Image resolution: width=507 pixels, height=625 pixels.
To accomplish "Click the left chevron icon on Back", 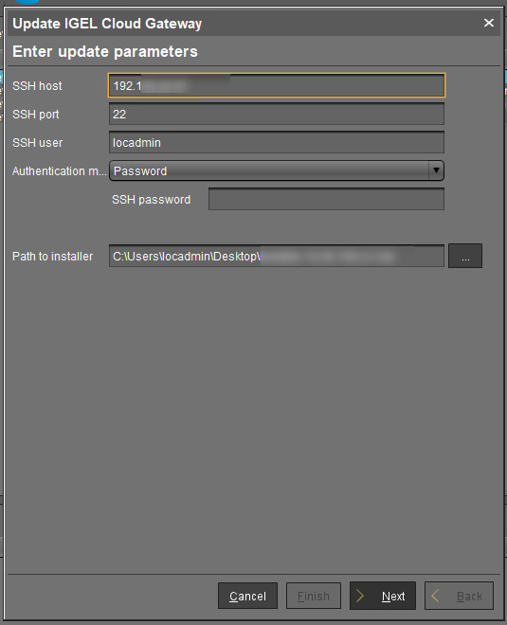I will click(x=435, y=596).
